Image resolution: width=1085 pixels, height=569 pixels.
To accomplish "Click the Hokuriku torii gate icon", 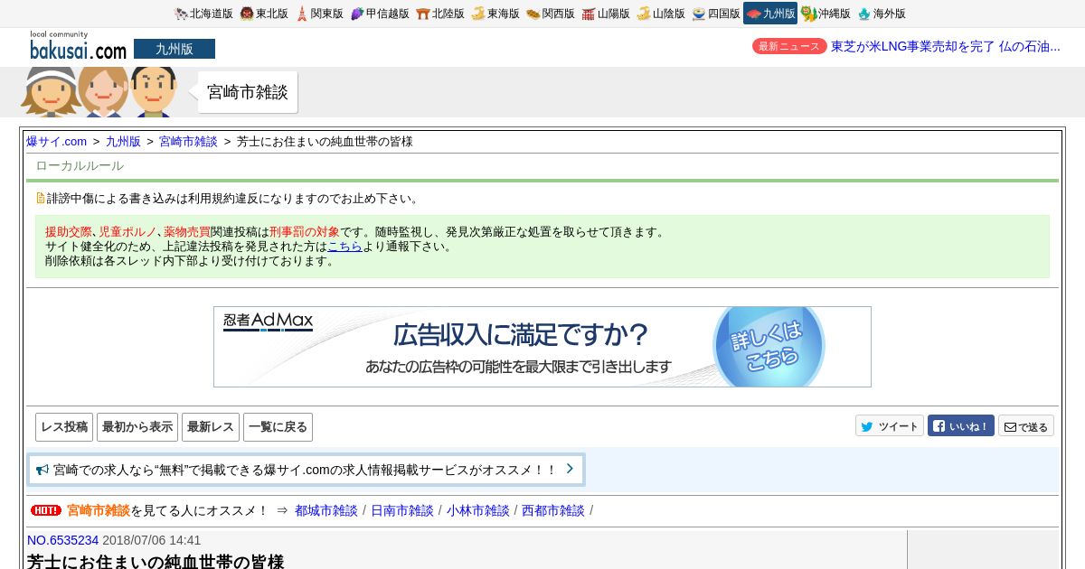I will pyautogui.click(x=423, y=14).
